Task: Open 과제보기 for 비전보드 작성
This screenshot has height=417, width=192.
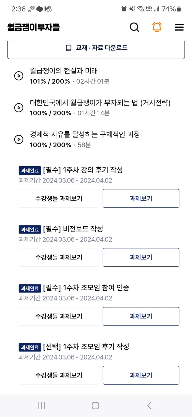Action: pyautogui.click(x=141, y=257)
